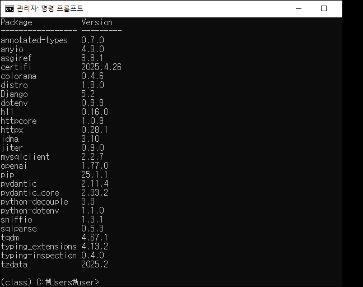Click version '4.67.1' of tqdm
The height and width of the screenshot is (287, 363).
pyautogui.click(x=95, y=238)
